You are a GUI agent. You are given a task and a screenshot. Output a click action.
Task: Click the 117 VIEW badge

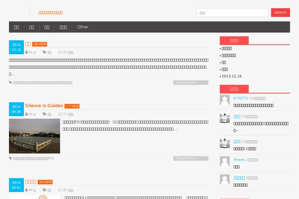pyautogui.click(x=72, y=106)
